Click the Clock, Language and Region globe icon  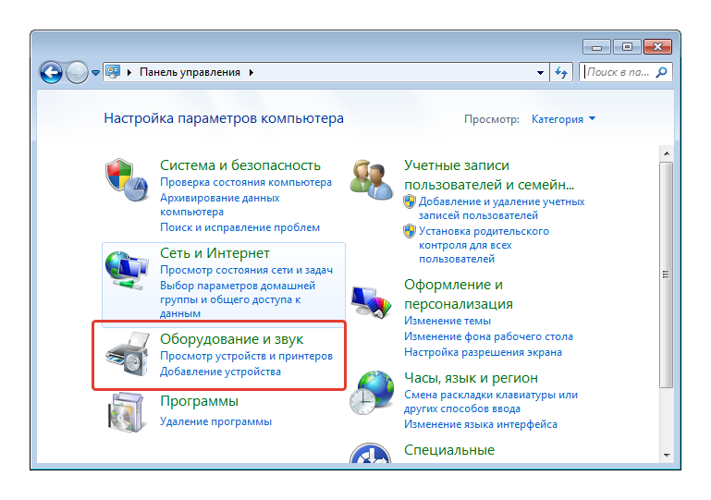coord(372,393)
